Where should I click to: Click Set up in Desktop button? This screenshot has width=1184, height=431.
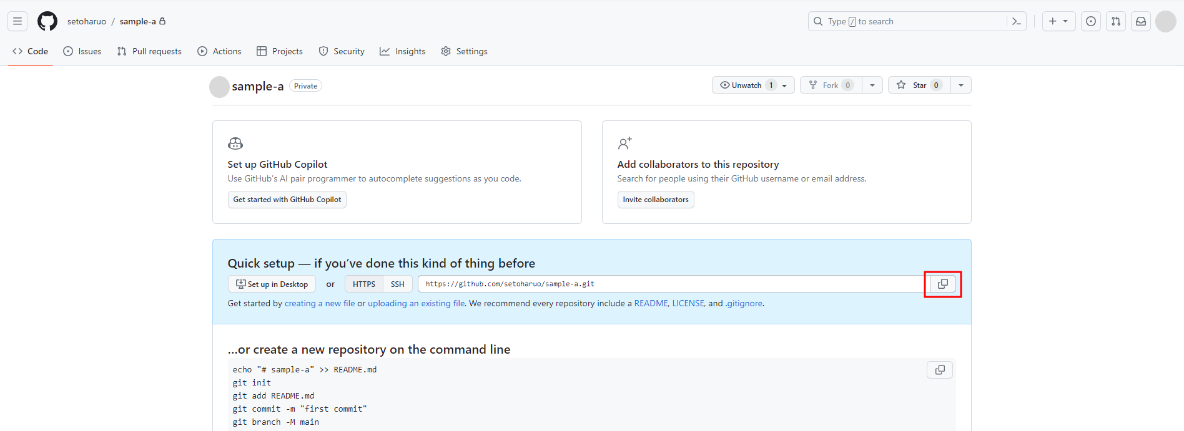coord(272,284)
